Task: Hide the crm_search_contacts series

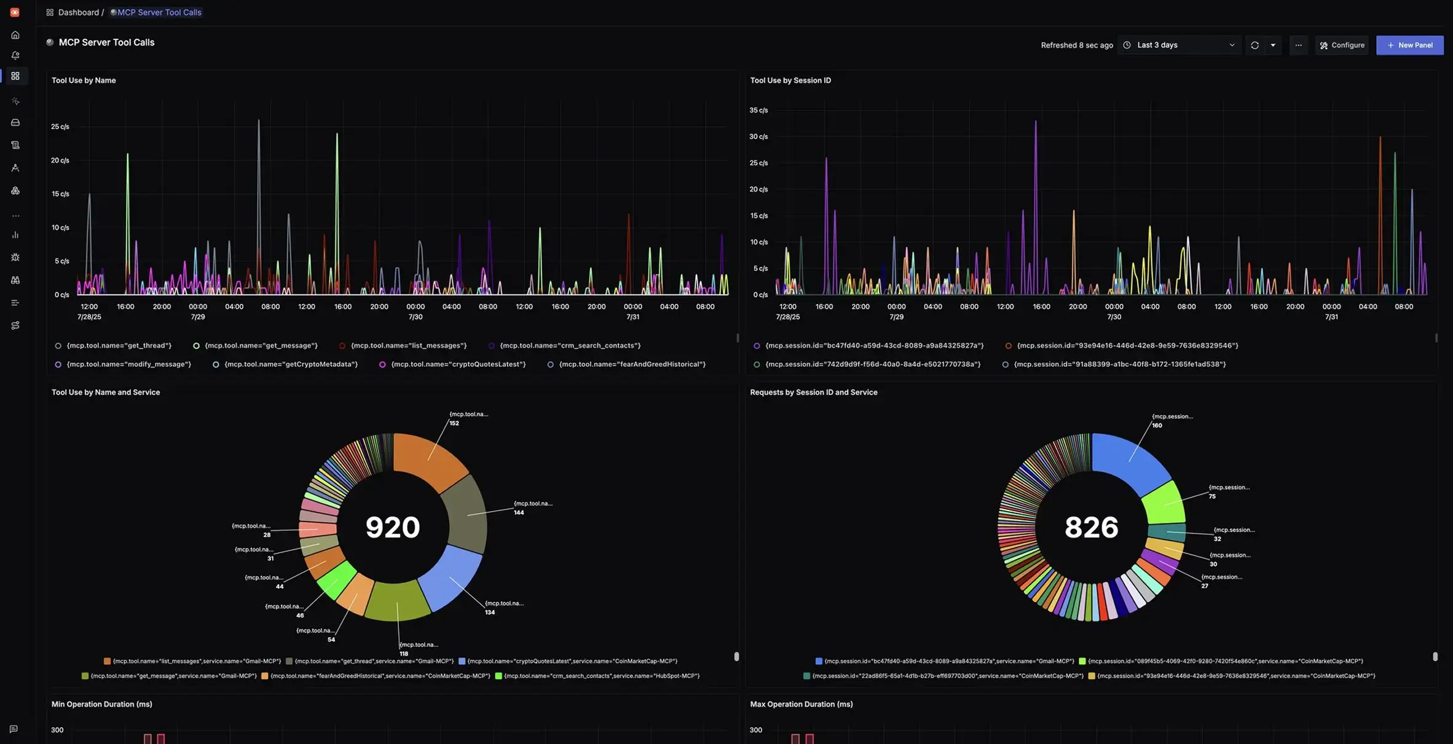Action: (x=570, y=345)
